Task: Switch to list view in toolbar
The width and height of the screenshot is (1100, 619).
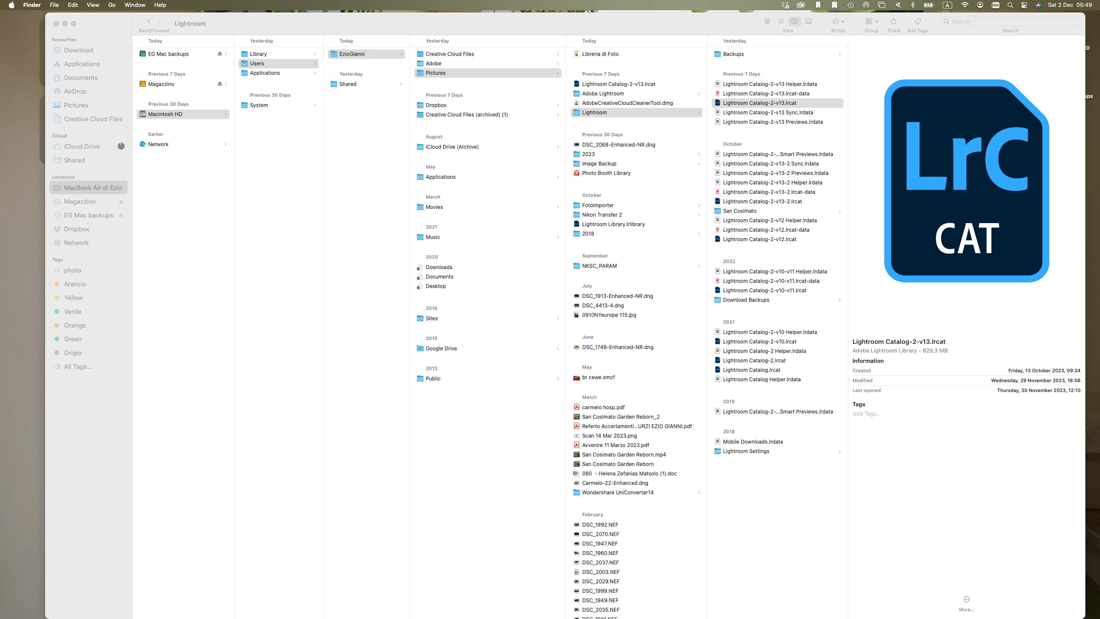Action: coord(781,21)
